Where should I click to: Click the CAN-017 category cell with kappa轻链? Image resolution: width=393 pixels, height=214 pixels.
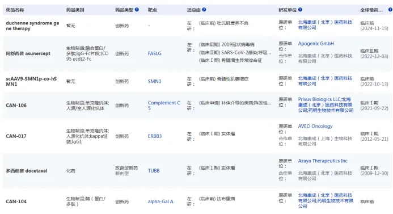[88, 136]
